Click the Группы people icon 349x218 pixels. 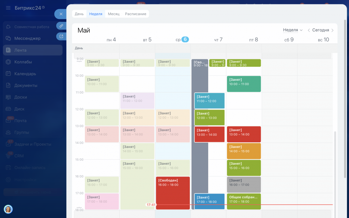tap(8, 132)
